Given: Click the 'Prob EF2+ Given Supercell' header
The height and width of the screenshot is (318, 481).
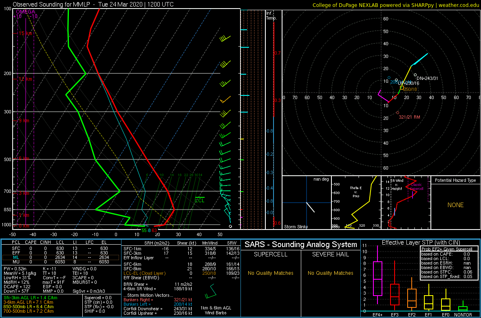Looking at the screenshot, I should click(446, 249).
